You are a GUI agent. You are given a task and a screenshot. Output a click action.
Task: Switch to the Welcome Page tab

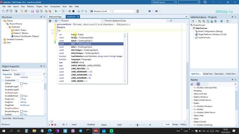click(x=55, y=17)
